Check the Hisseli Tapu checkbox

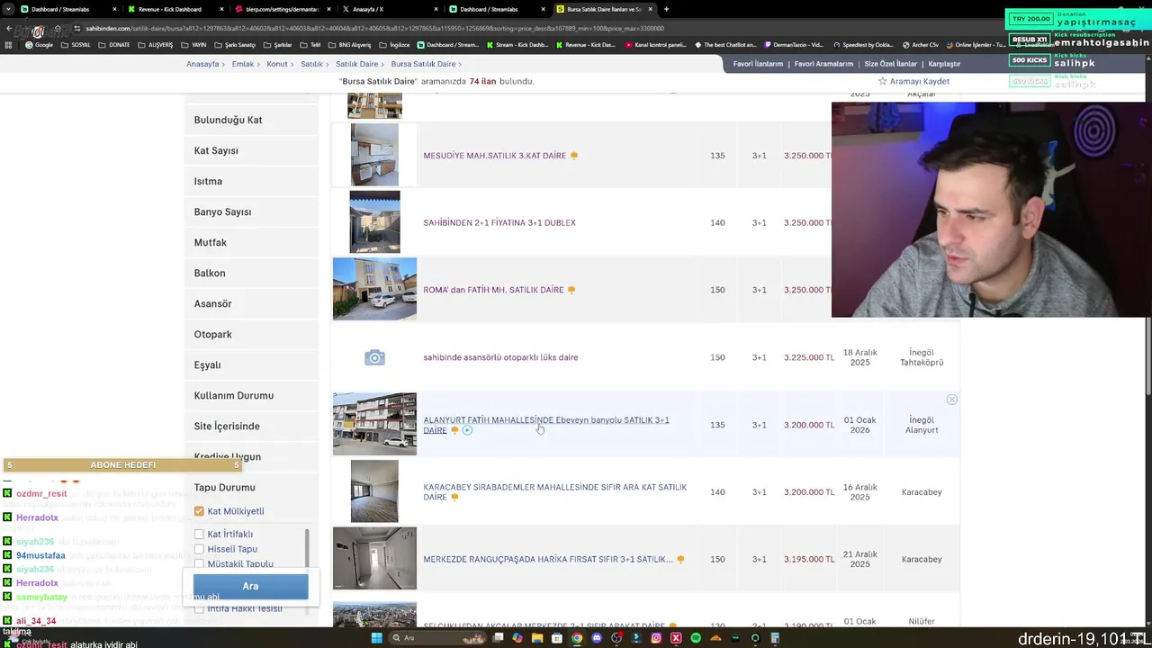pos(199,549)
